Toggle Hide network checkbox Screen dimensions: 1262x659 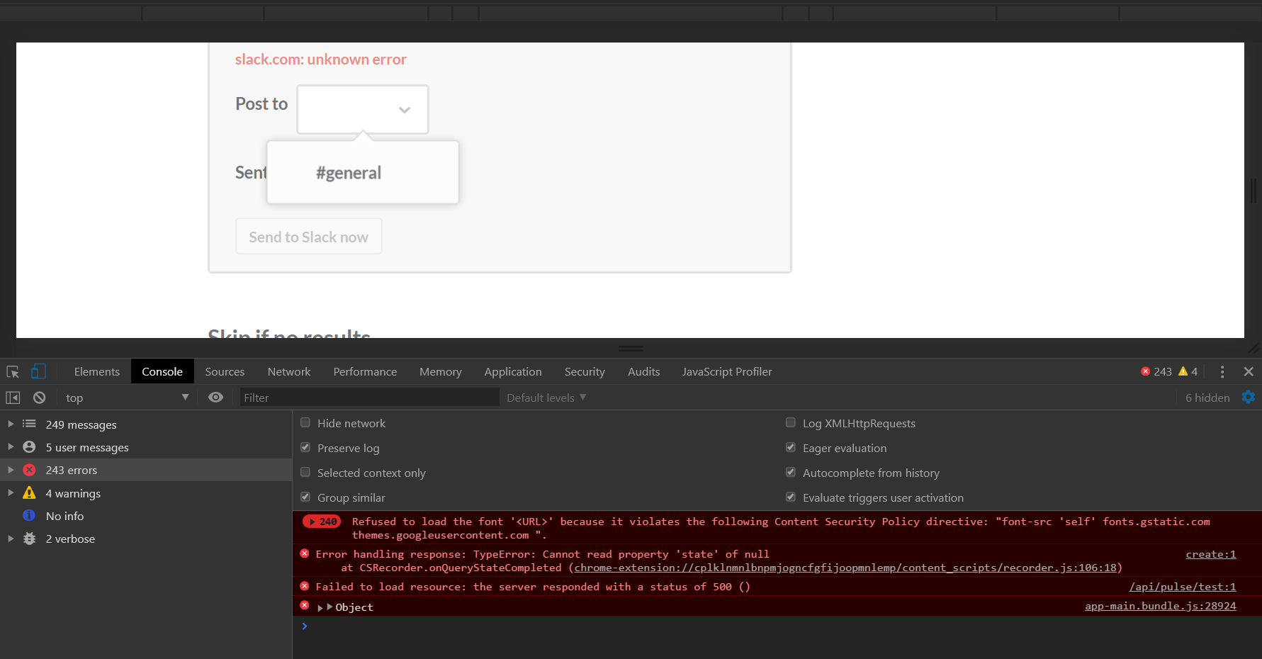(x=305, y=422)
